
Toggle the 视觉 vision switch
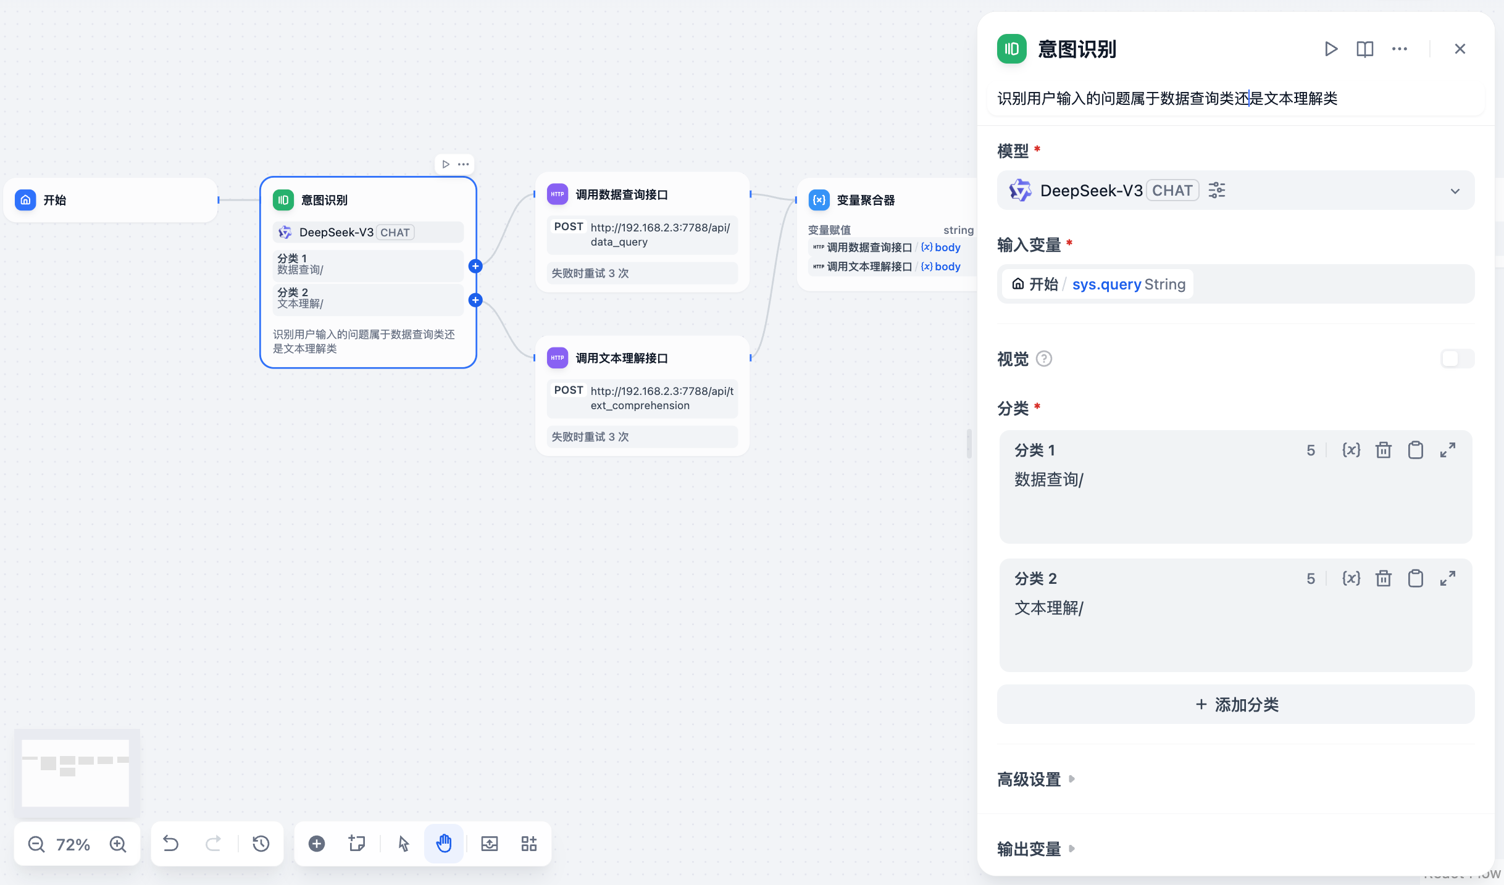(x=1457, y=359)
